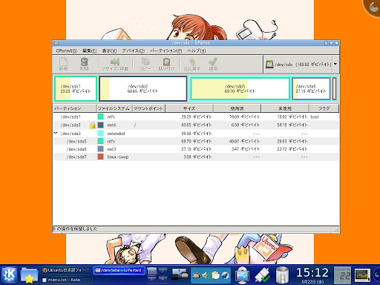Select the /dev/sda6 block in disk map
Image resolution: width=380 pixels, height=285 pixels.
311,88
